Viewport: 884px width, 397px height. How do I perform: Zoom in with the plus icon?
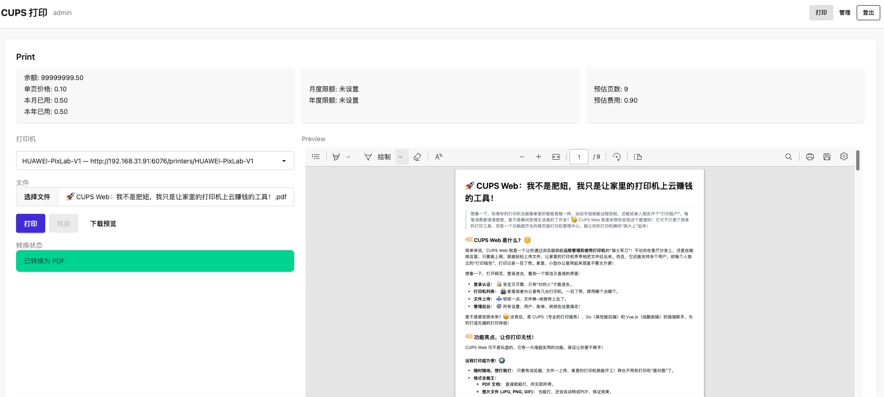pos(538,157)
